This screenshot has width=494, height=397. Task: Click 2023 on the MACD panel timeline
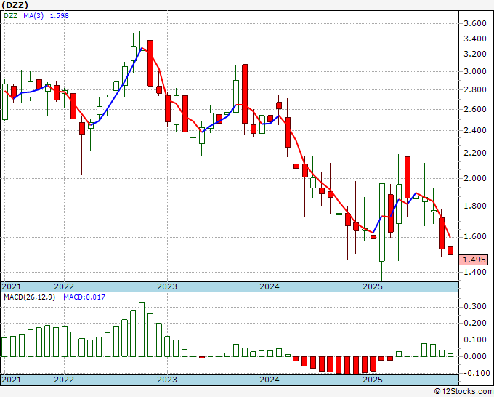click(x=167, y=380)
